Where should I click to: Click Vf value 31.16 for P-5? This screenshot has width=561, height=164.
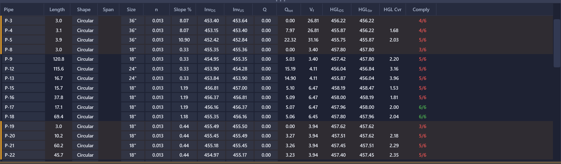(x=313, y=40)
